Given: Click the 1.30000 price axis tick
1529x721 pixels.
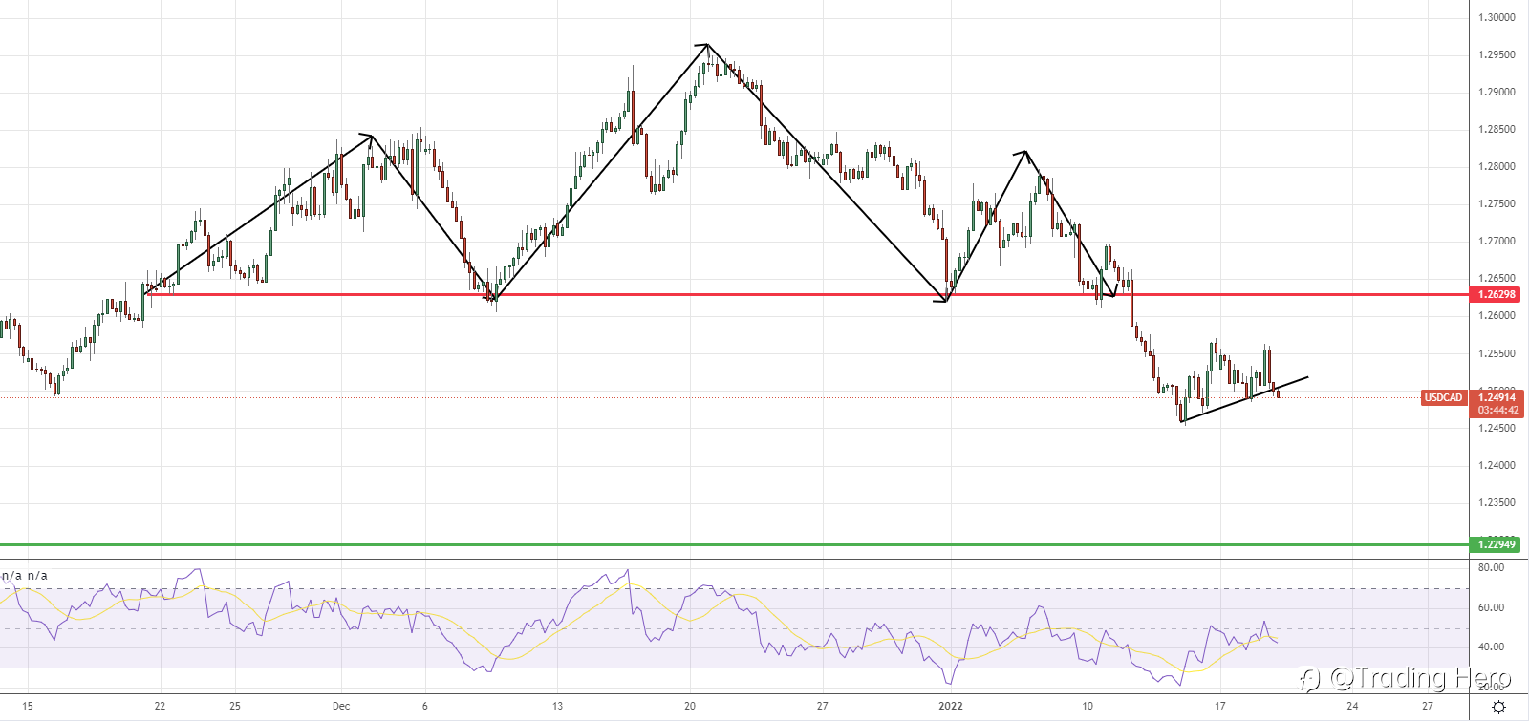Looking at the screenshot, I should (1497, 17).
